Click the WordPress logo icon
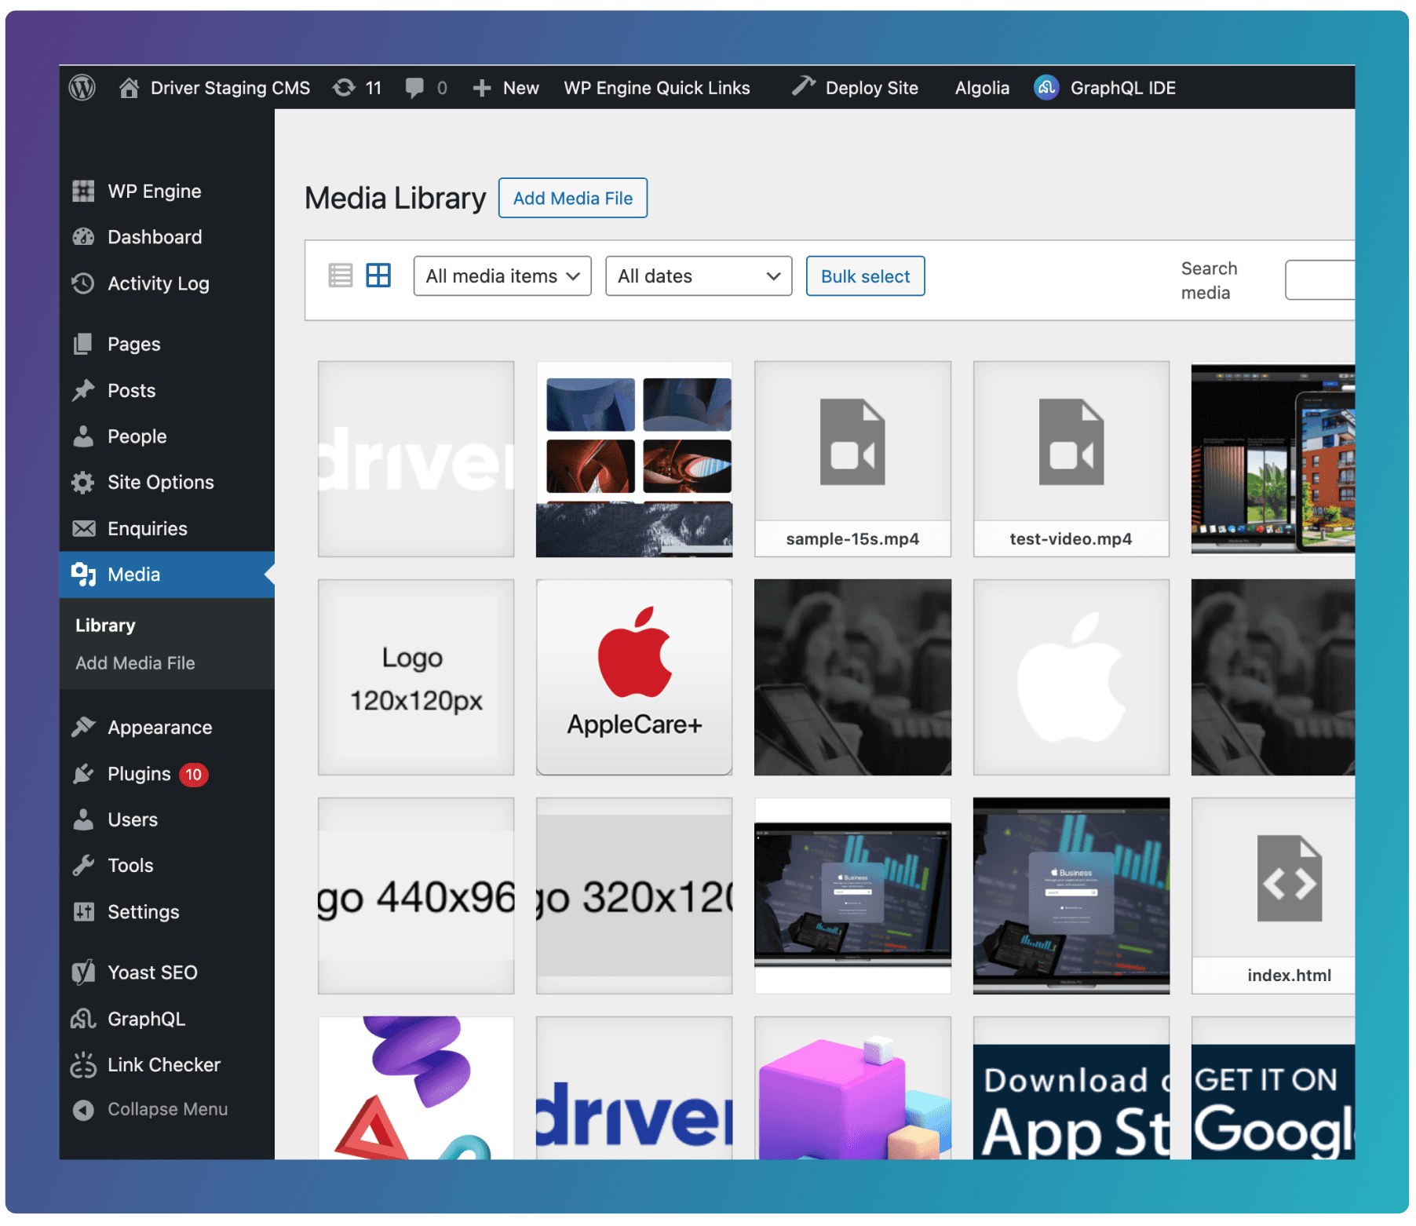The image size is (1416, 1226). [82, 87]
